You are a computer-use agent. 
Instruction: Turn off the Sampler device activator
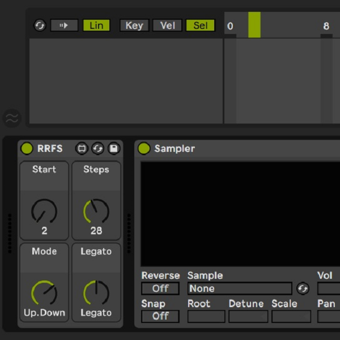tap(144, 148)
